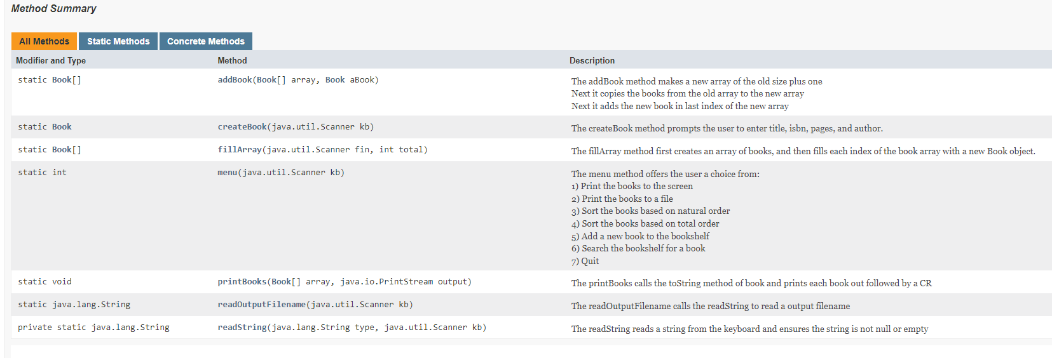Click the printBooks method description text
1052x358 pixels.
[751, 283]
